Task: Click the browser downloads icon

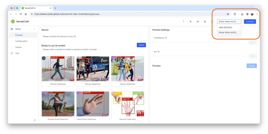Action: [x=242, y=14]
